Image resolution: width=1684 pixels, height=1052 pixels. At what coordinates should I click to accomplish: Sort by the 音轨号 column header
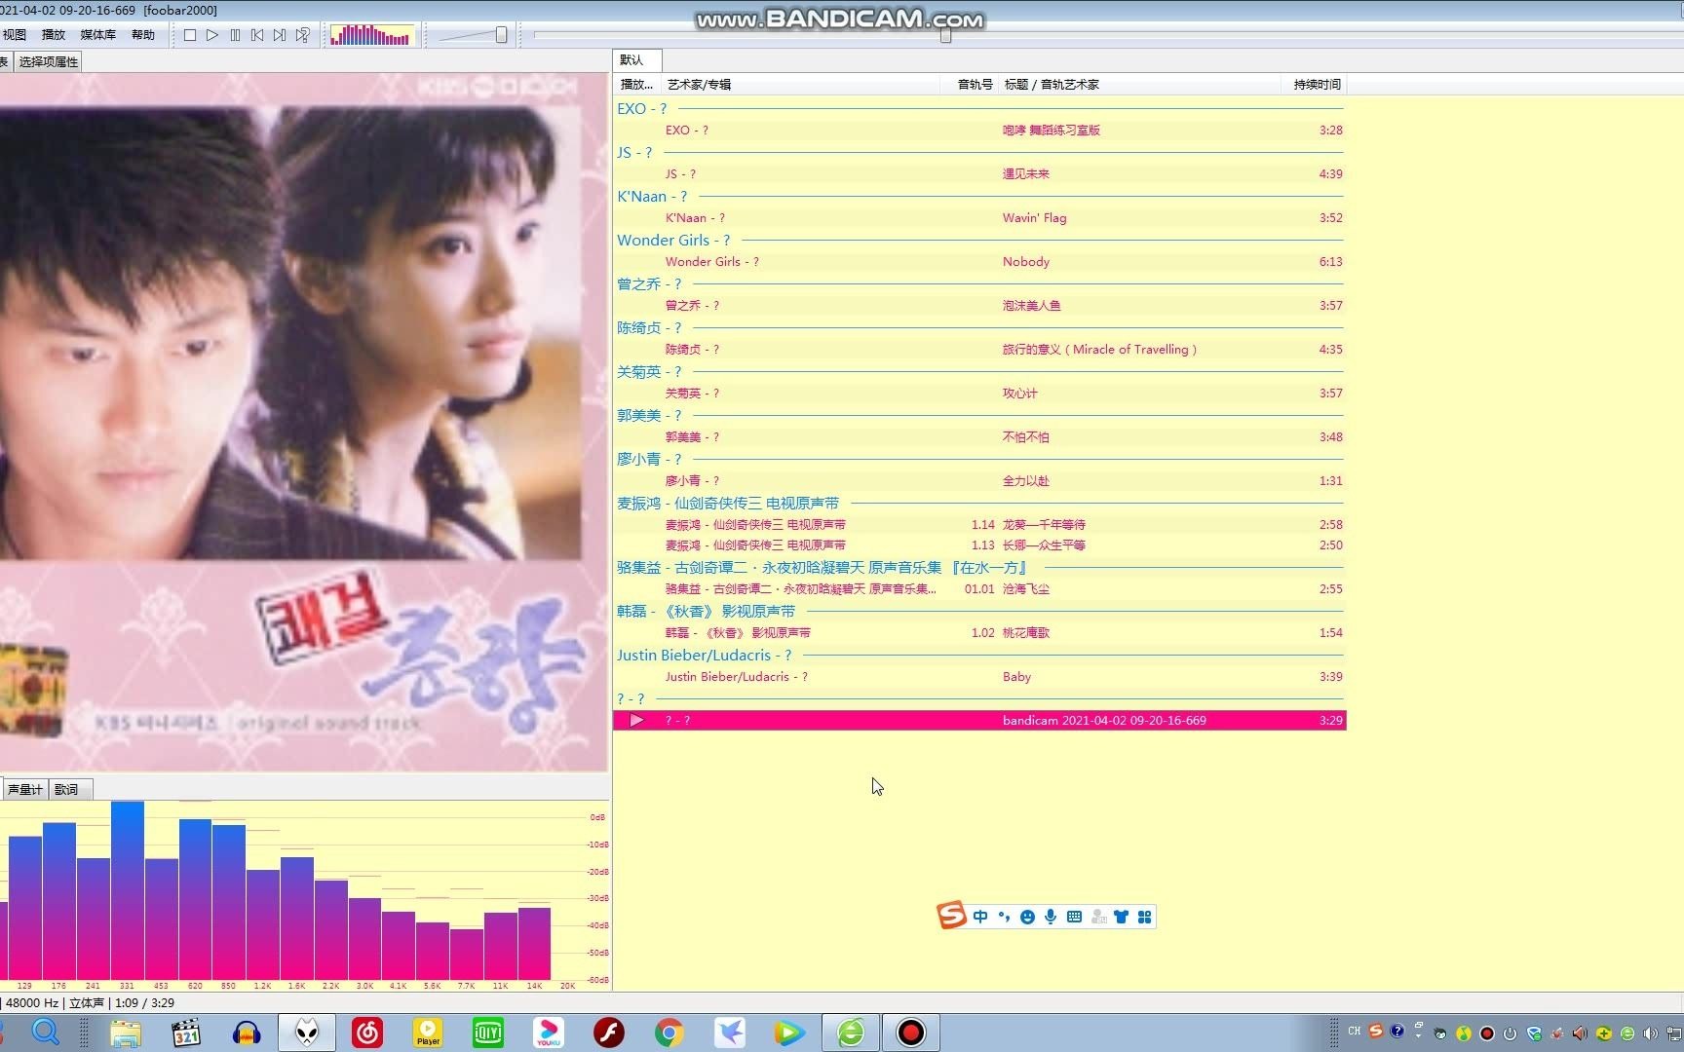coord(970,85)
